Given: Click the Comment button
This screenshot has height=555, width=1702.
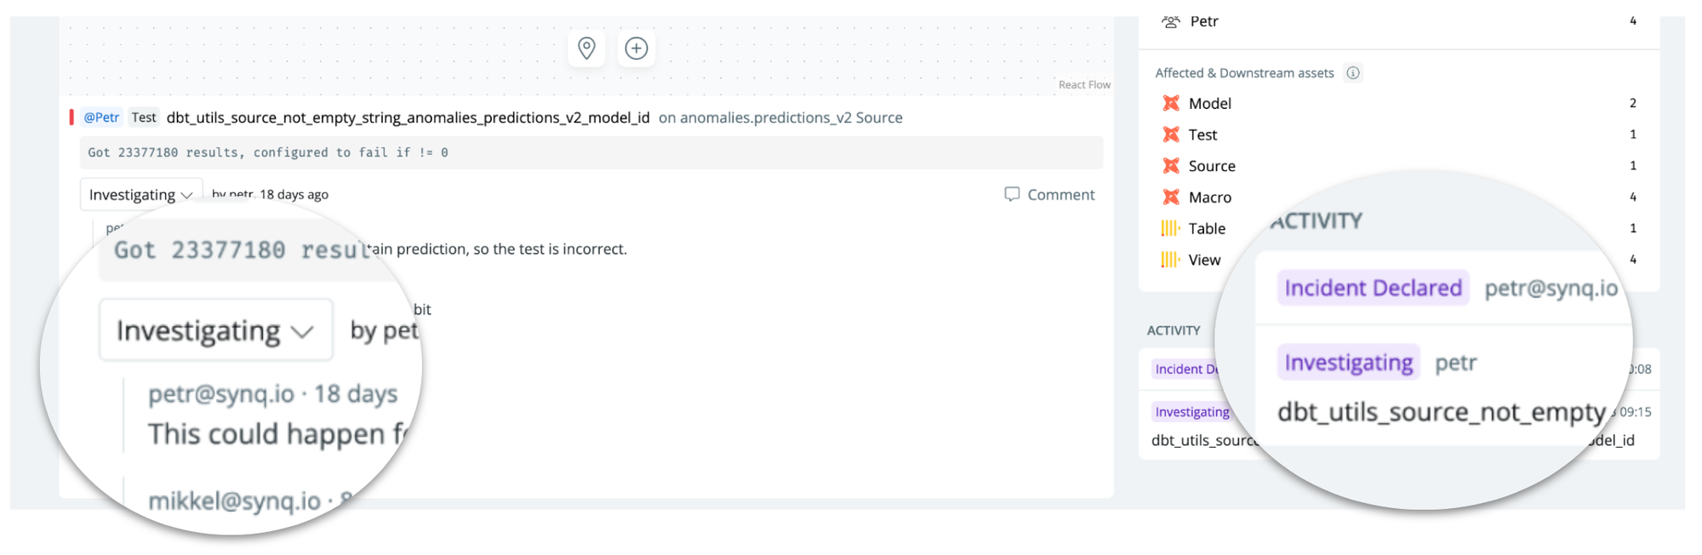Looking at the screenshot, I should point(1049,195).
